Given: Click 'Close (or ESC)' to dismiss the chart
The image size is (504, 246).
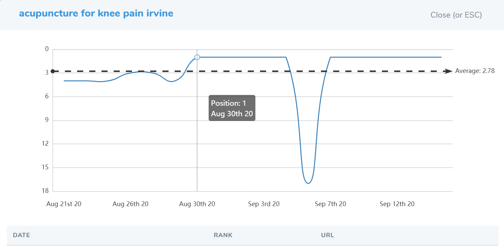Looking at the screenshot, I should click(456, 15).
